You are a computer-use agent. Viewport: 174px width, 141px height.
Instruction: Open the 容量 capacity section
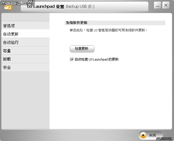[25, 51]
